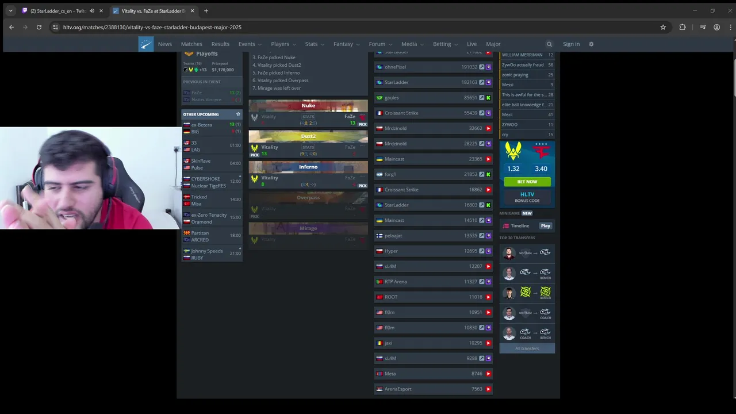This screenshot has height=414, width=736.
Task: Open ohnePixel stream's Twitch icon
Action: [489, 67]
